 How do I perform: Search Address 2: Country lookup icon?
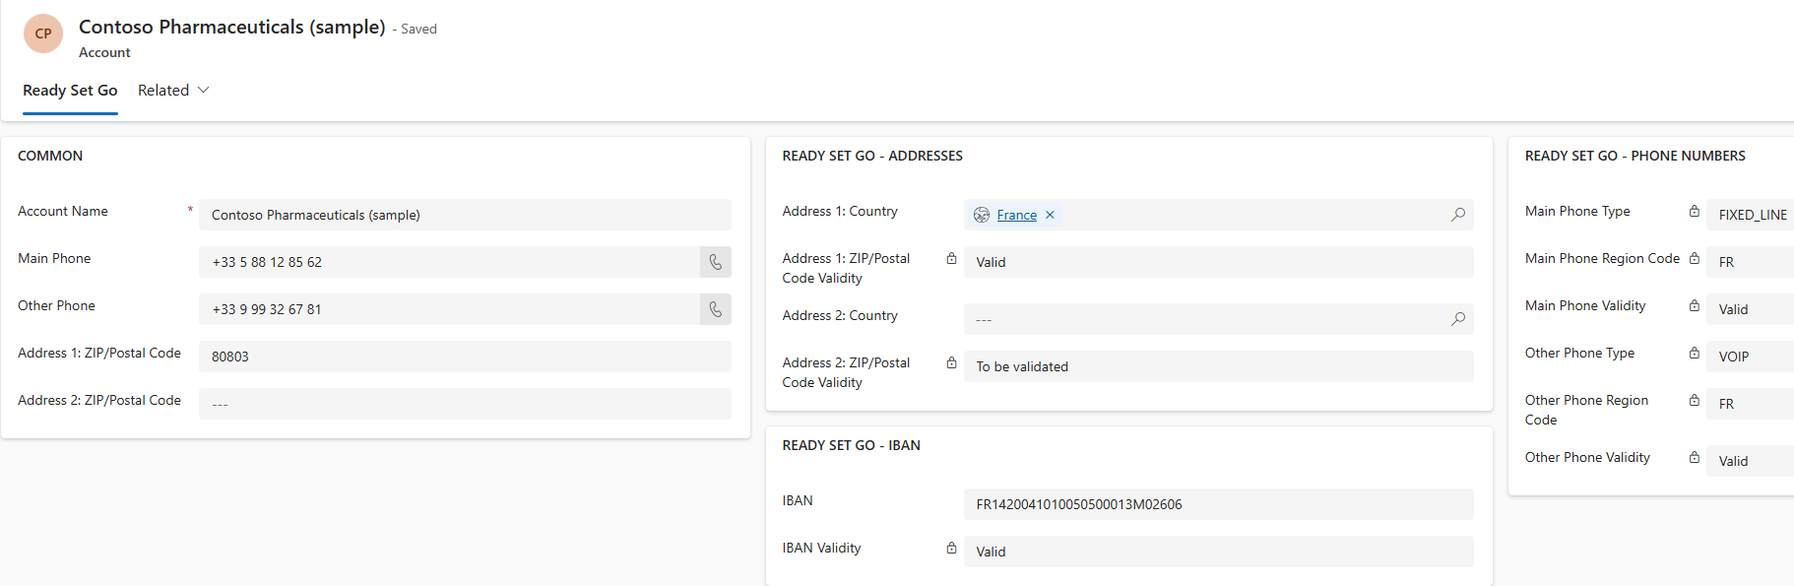pos(1458,319)
